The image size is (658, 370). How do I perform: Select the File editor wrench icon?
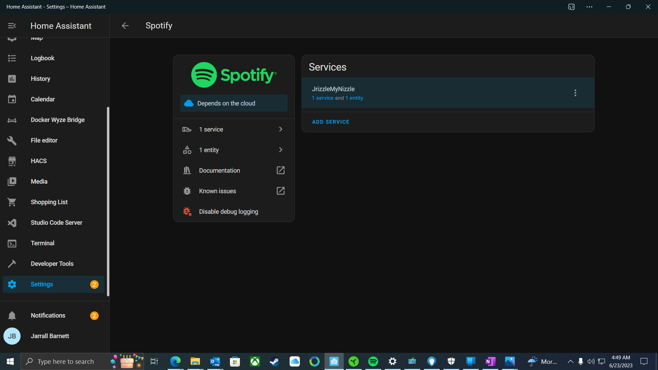(12, 140)
